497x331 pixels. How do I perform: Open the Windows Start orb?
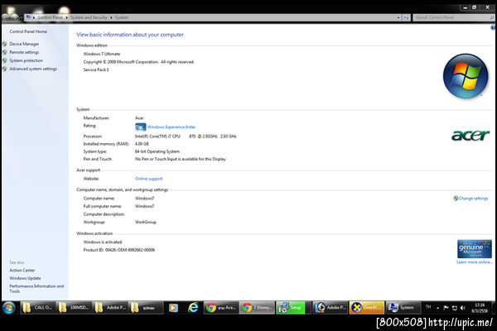(9, 308)
